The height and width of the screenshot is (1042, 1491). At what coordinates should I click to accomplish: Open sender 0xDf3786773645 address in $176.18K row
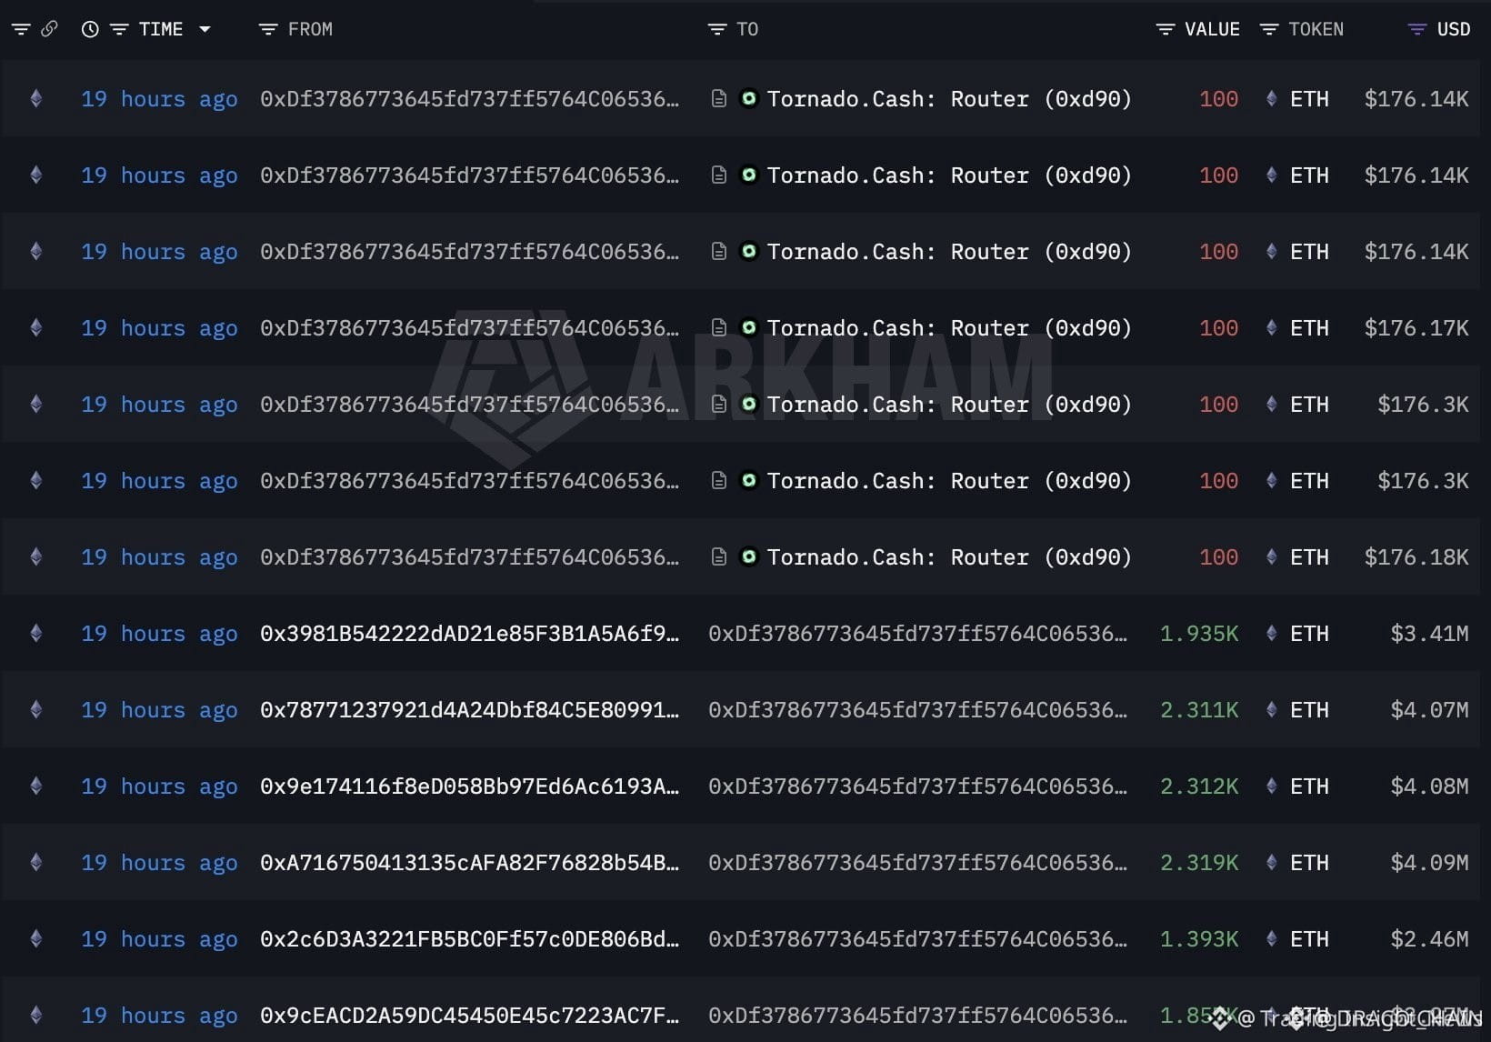point(469,556)
